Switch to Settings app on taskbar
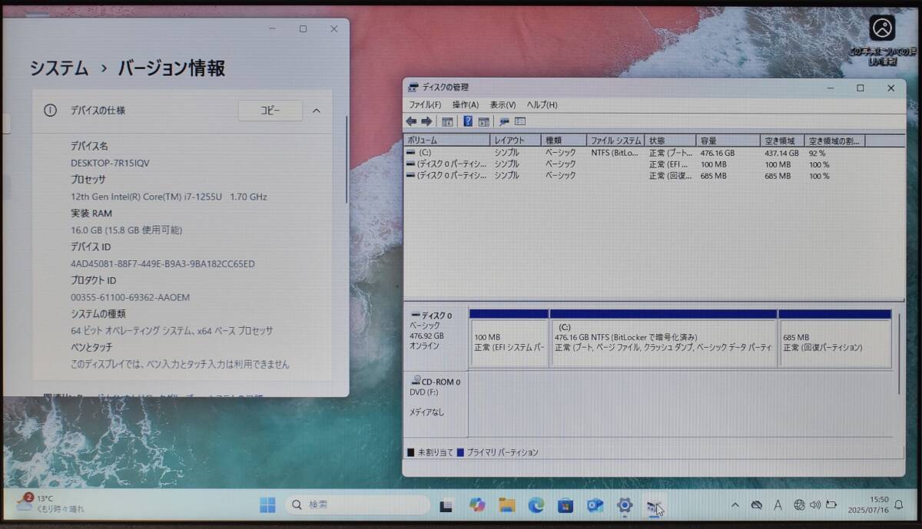This screenshot has width=922, height=529. pyautogui.click(x=625, y=504)
